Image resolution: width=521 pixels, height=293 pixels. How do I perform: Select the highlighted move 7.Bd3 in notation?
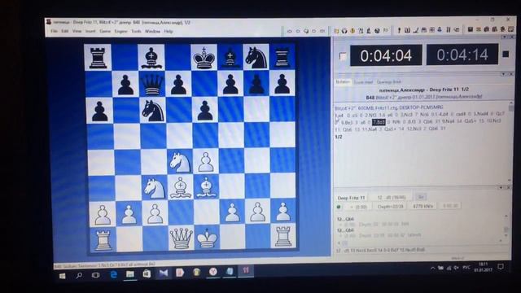379,122
